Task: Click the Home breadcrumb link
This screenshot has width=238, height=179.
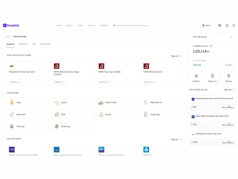Action: (x=8, y=37)
